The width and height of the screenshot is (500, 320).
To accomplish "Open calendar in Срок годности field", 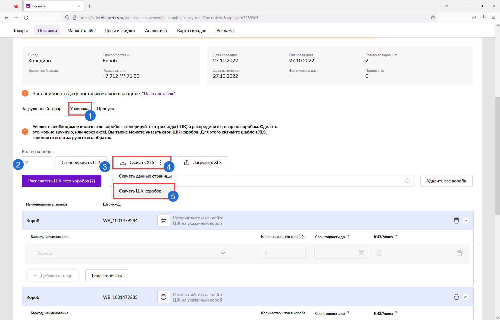I will (361, 253).
